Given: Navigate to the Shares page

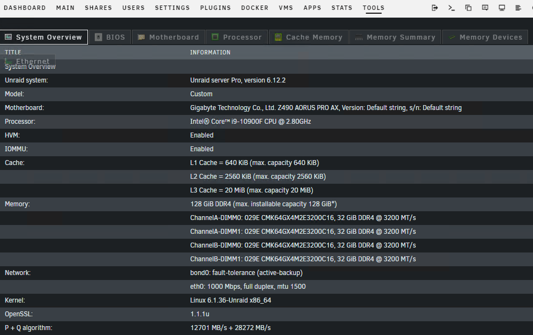Looking at the screenshot, I should [x=98, y=8].
